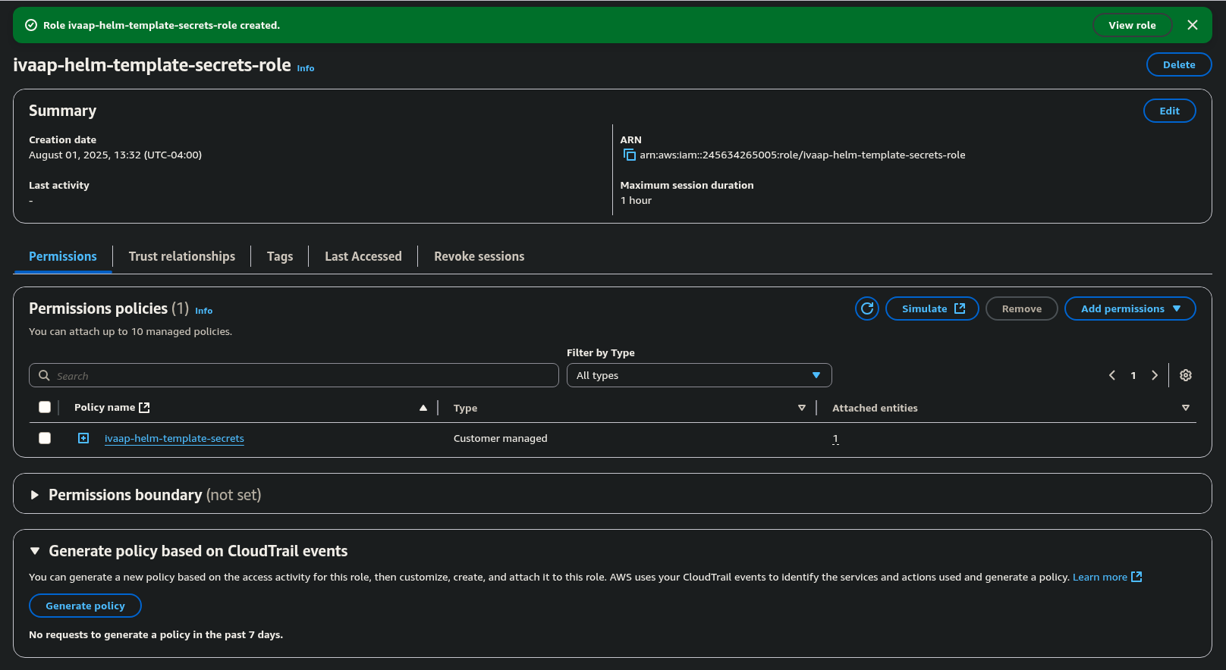The height and width of the screenshot is (670, 1226).
Task: Select all policies checkbox in header
Action: click(45, 407)
